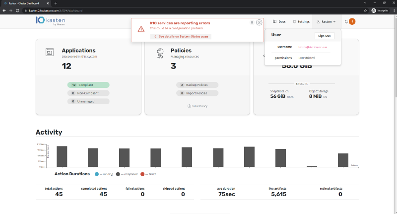Click the Object Storage 8 MiB value
This screenshot has height=214, width=397.
tap(315, 96)
